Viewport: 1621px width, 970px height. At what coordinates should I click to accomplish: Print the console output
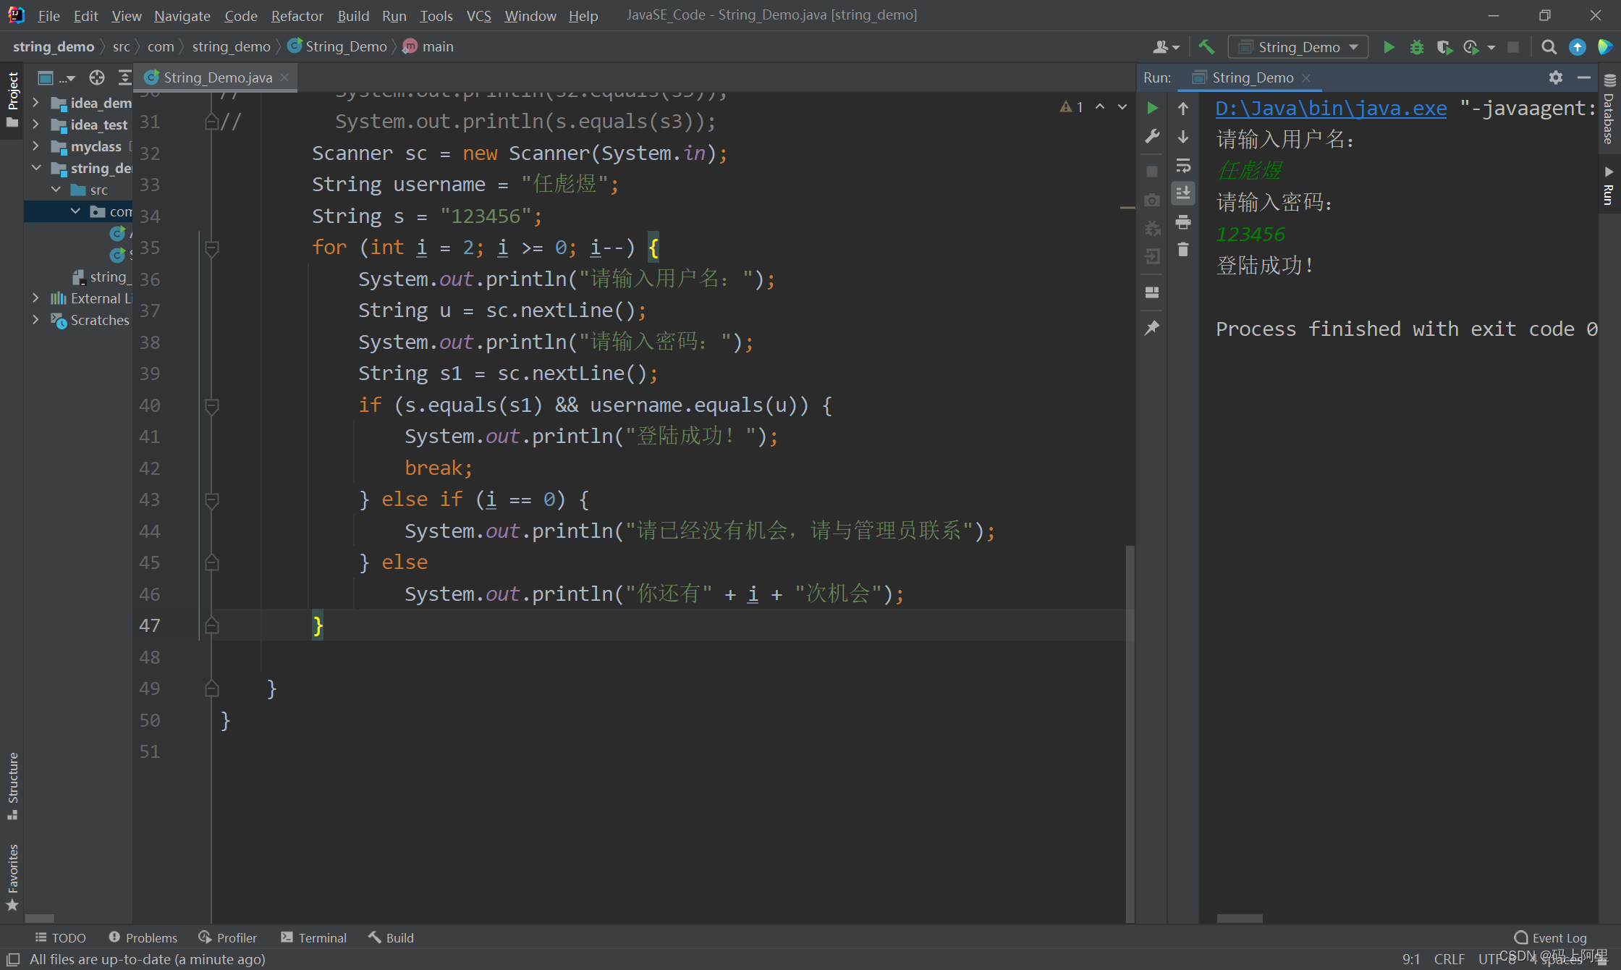[1183, 222]
